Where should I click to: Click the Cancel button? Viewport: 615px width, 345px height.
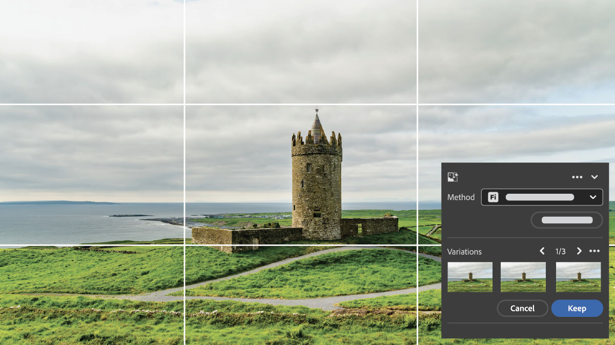523,308
